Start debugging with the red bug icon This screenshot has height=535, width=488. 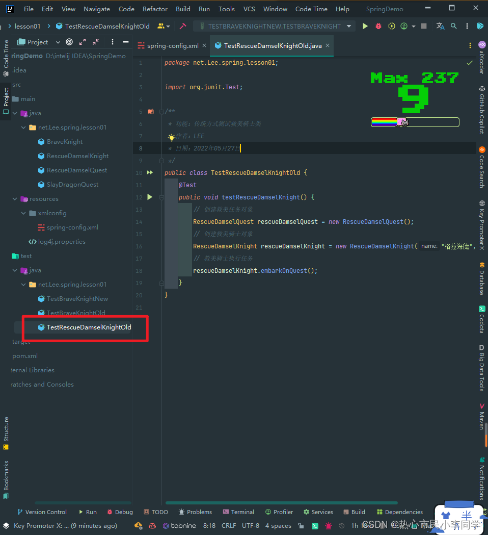pos(378,26)
